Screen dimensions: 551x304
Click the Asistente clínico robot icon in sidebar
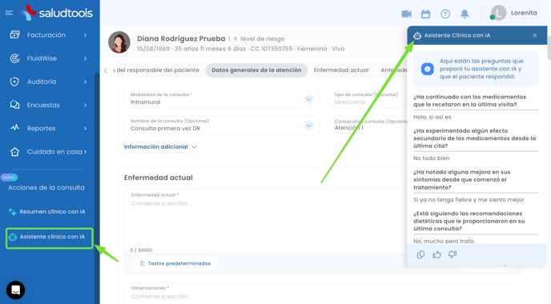[13, 237]
